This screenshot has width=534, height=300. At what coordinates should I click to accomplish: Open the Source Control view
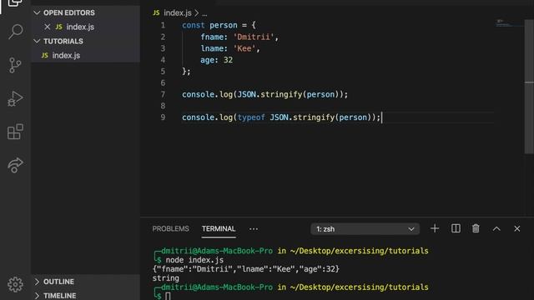click(x=15, y=65)
